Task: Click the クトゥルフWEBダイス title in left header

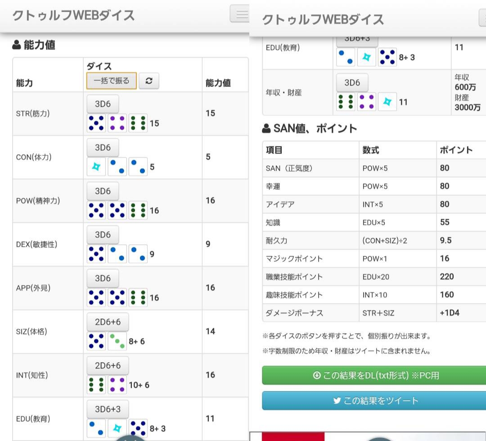Action: [x=73, y=15]
